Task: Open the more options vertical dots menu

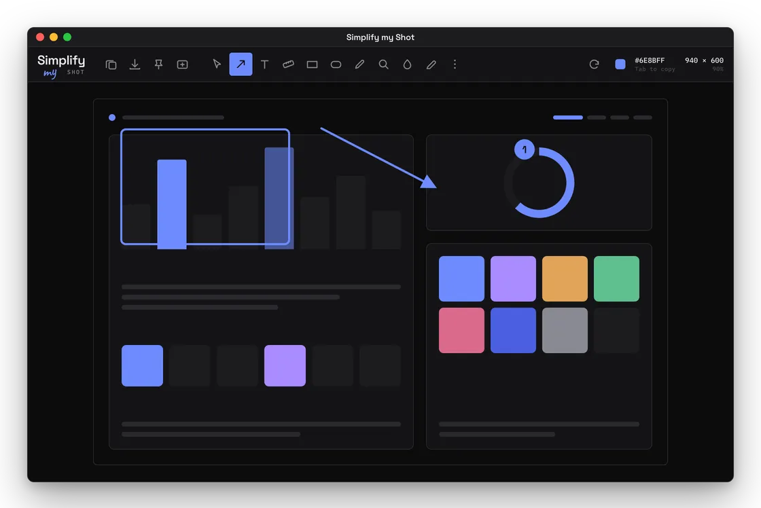Action: pos(455,64)
